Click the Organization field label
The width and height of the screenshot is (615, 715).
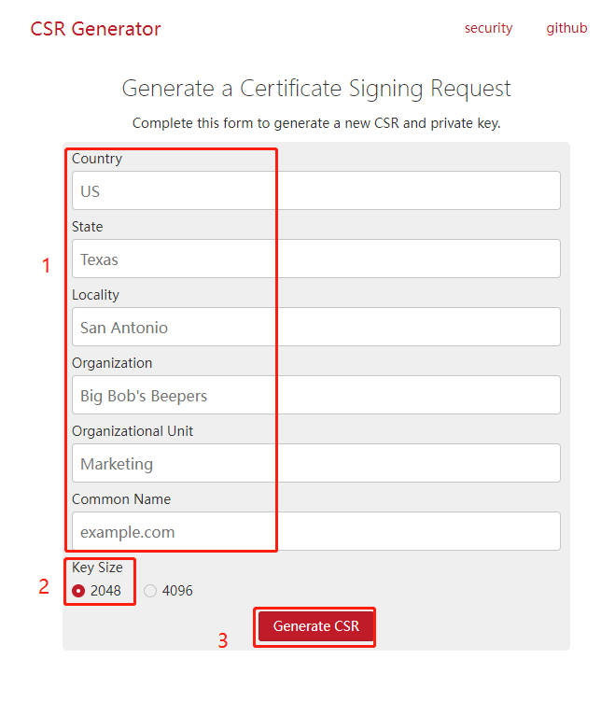click(112, 363)
